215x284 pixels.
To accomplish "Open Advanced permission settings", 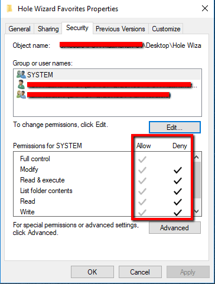I will pyautogui.click(x=175, y=228).
